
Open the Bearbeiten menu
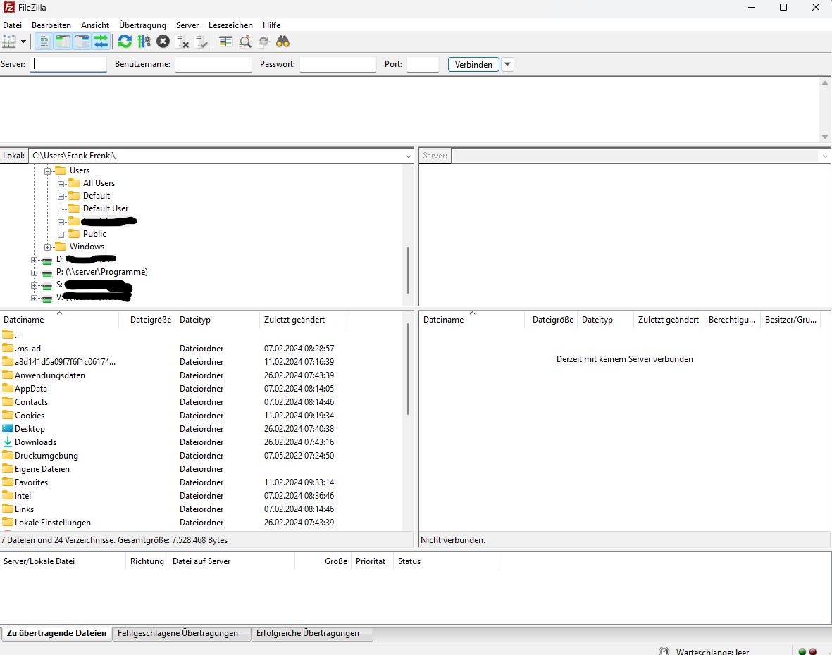pyautogui.click(x=51, y=25)
